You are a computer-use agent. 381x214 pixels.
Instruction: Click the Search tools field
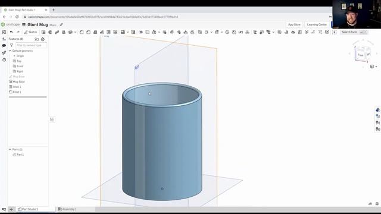click(x=354, y=32)
